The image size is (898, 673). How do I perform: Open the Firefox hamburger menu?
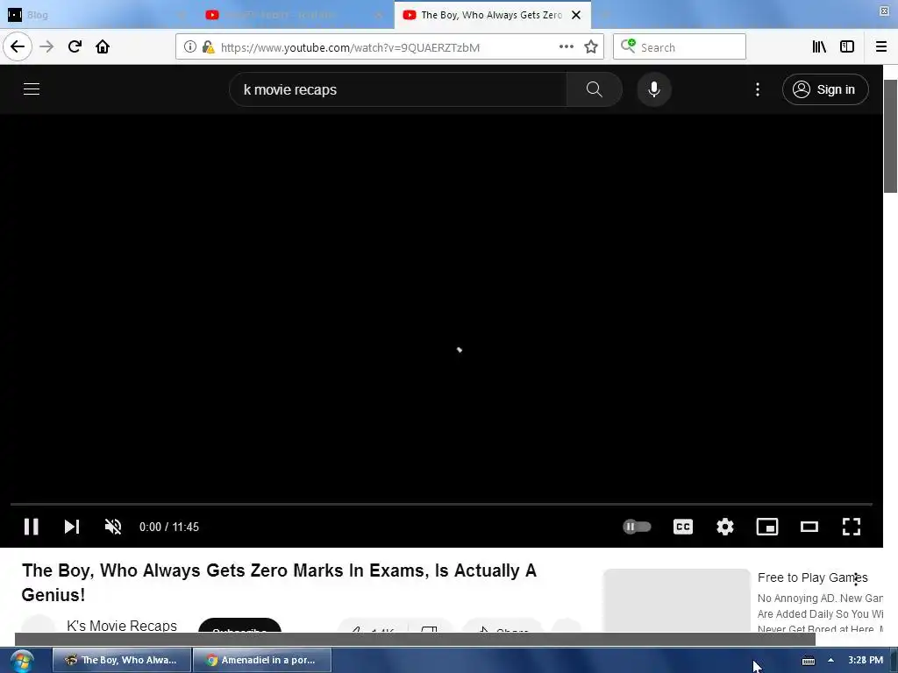point(880,47)
